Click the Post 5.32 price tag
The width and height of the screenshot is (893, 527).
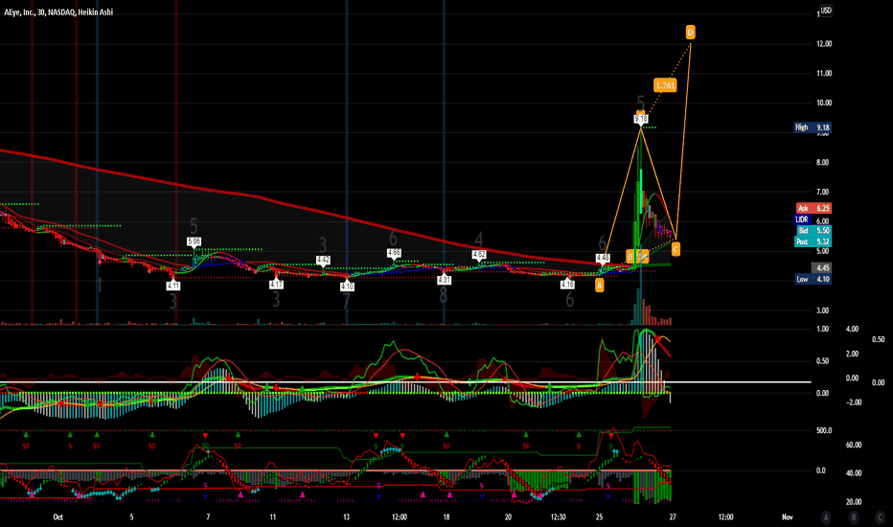tap(813, 241)
